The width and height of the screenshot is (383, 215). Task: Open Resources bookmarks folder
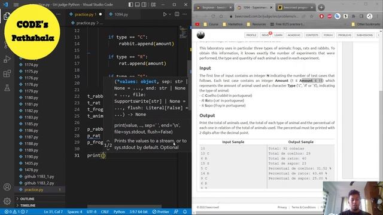tap(256, 24)
